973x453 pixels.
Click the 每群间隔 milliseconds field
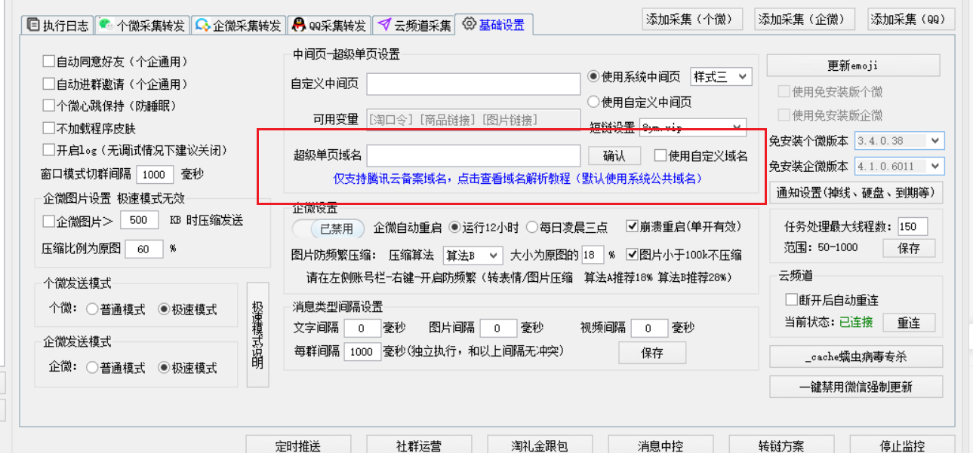[x=362, y=351]
